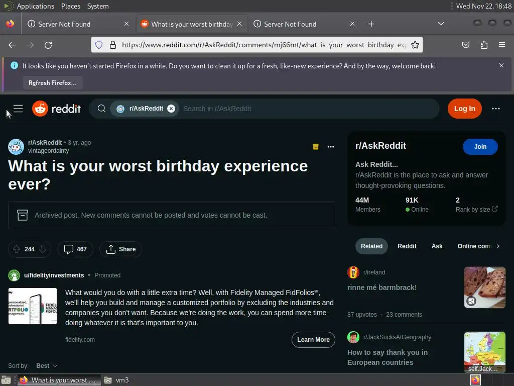This screenshot has height=386, width=514.
Task: Click the Firefox logo on tab bar
Action: (x=10, y=24)
